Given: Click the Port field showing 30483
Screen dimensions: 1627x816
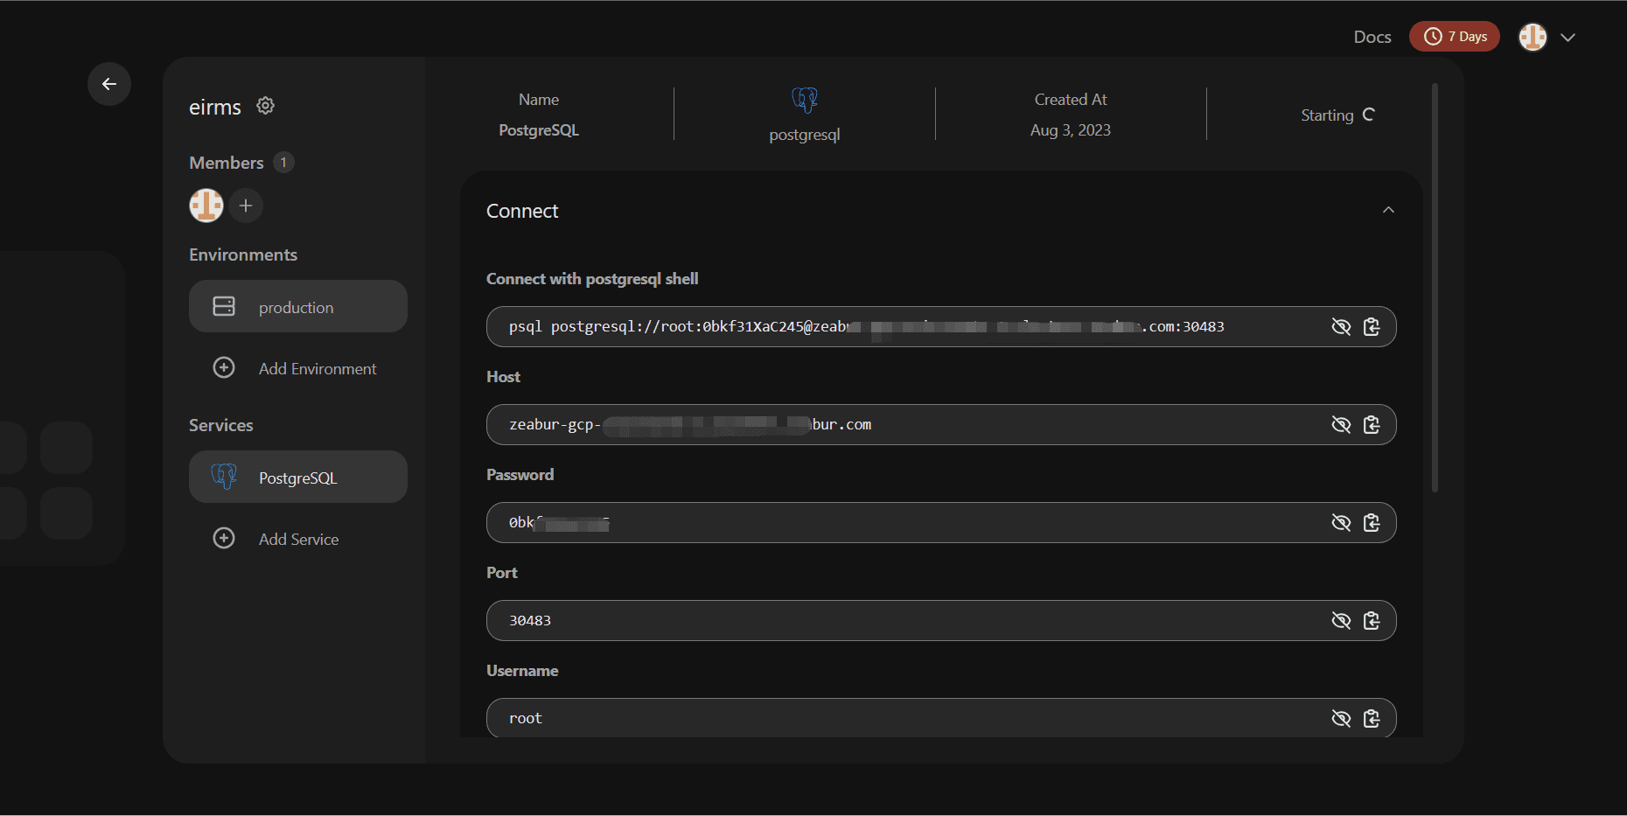Looking at the screenshot, I should (941, 621).
